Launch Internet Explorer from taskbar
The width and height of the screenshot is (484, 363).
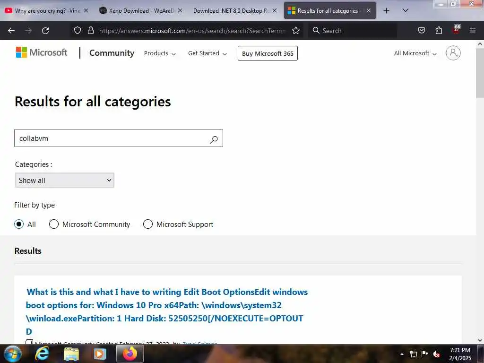(42, 354)
